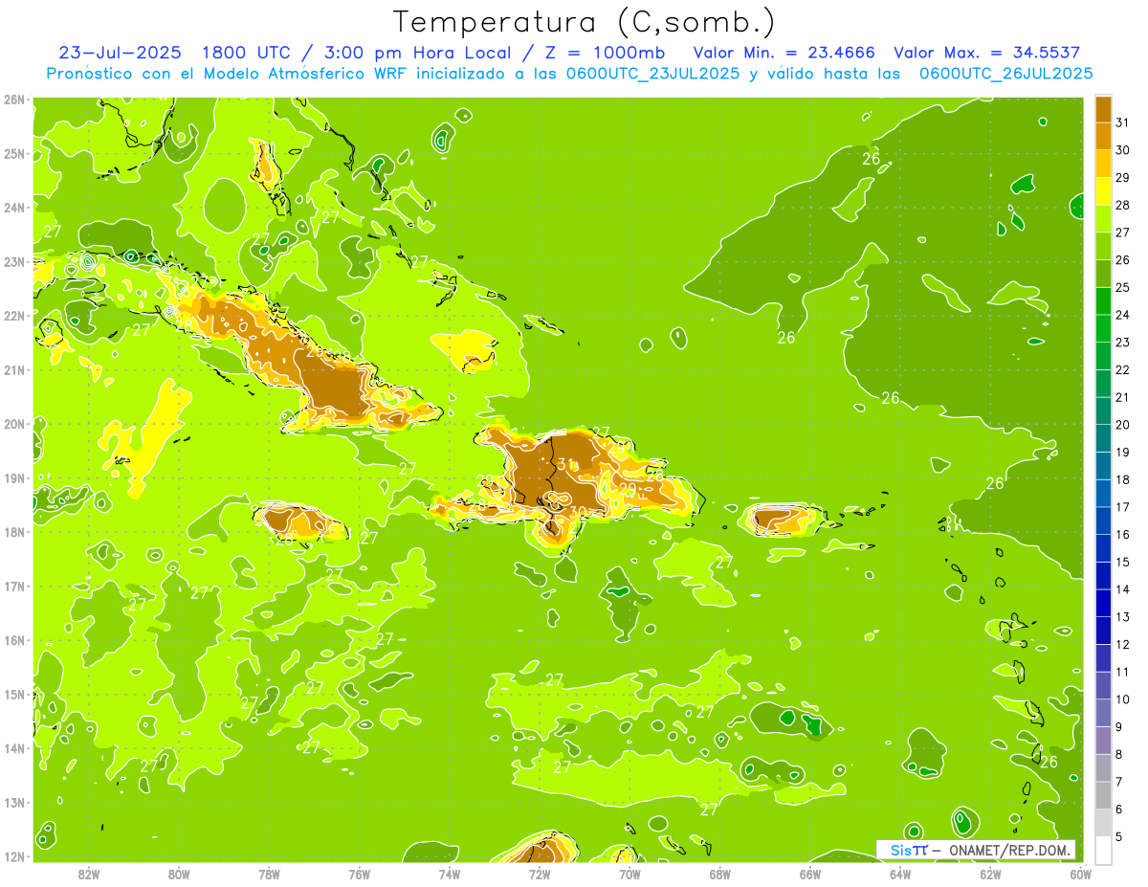Click the '62W' longitude axis label
The image size is (1148, 887).
990,873
